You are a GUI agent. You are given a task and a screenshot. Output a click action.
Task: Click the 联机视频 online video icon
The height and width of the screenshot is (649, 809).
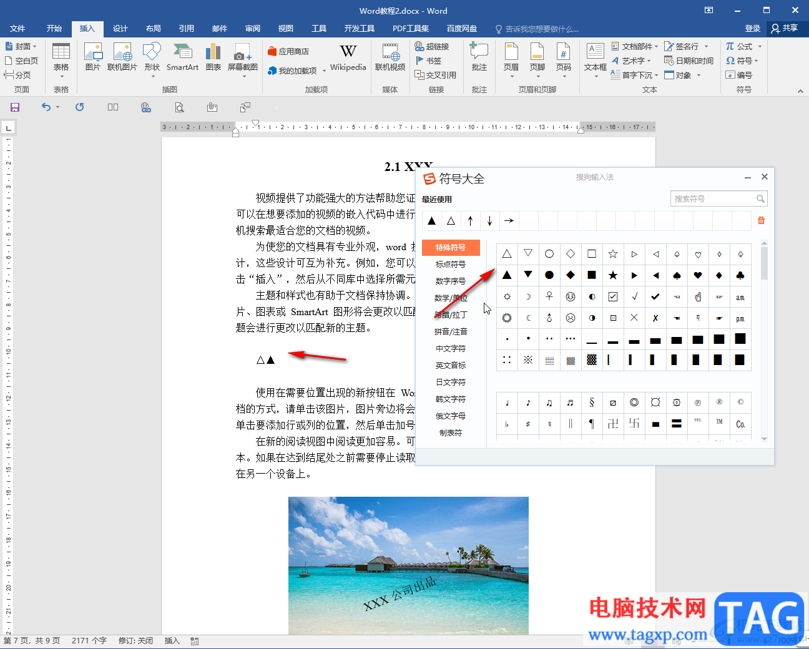click(390, 57)
